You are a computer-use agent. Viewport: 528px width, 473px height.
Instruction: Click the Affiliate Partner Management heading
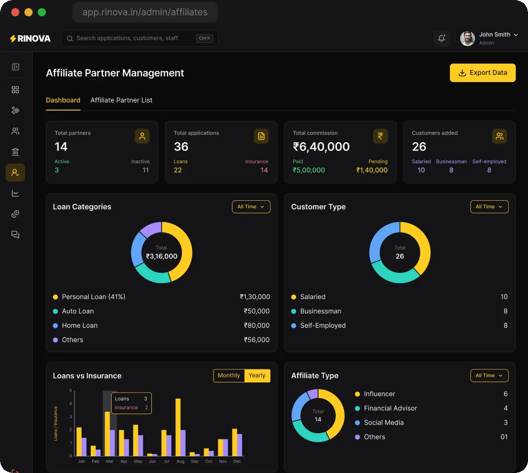point(115,73)
